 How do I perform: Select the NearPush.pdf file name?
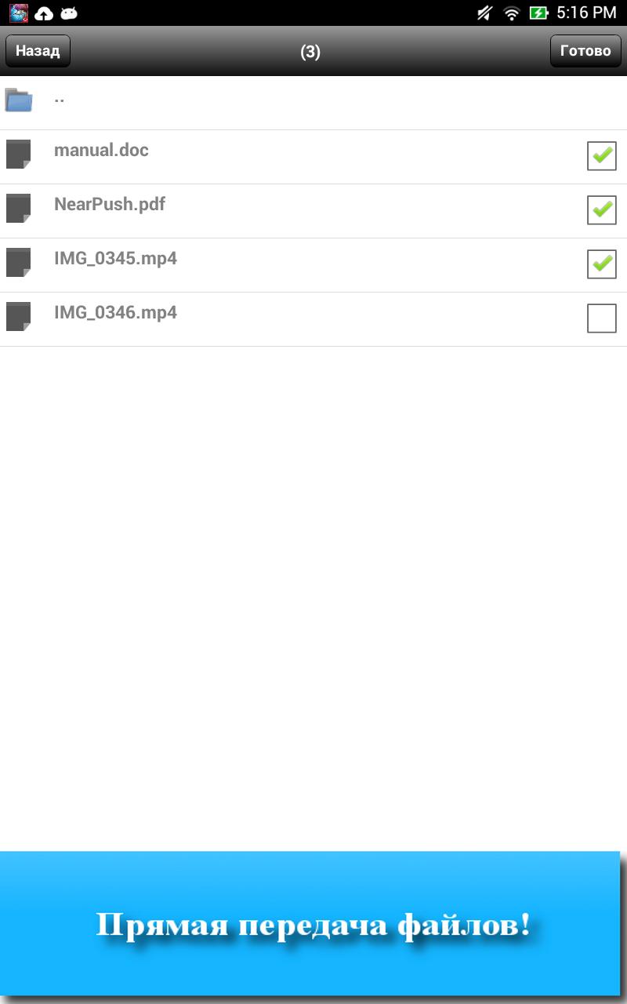110,205
